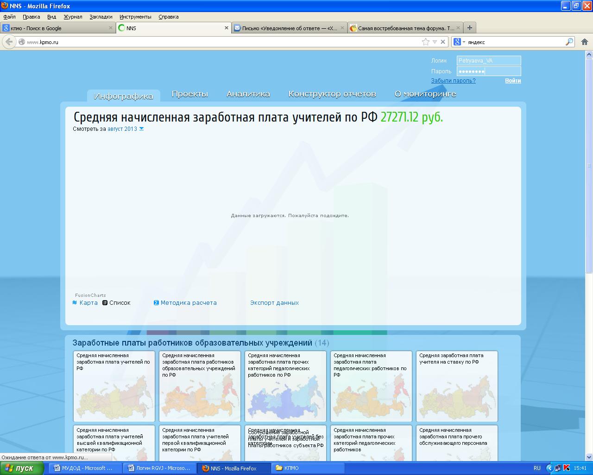Click into the Логин input field
The height and width of the screenshot is (475, 593).
[488, 61]
